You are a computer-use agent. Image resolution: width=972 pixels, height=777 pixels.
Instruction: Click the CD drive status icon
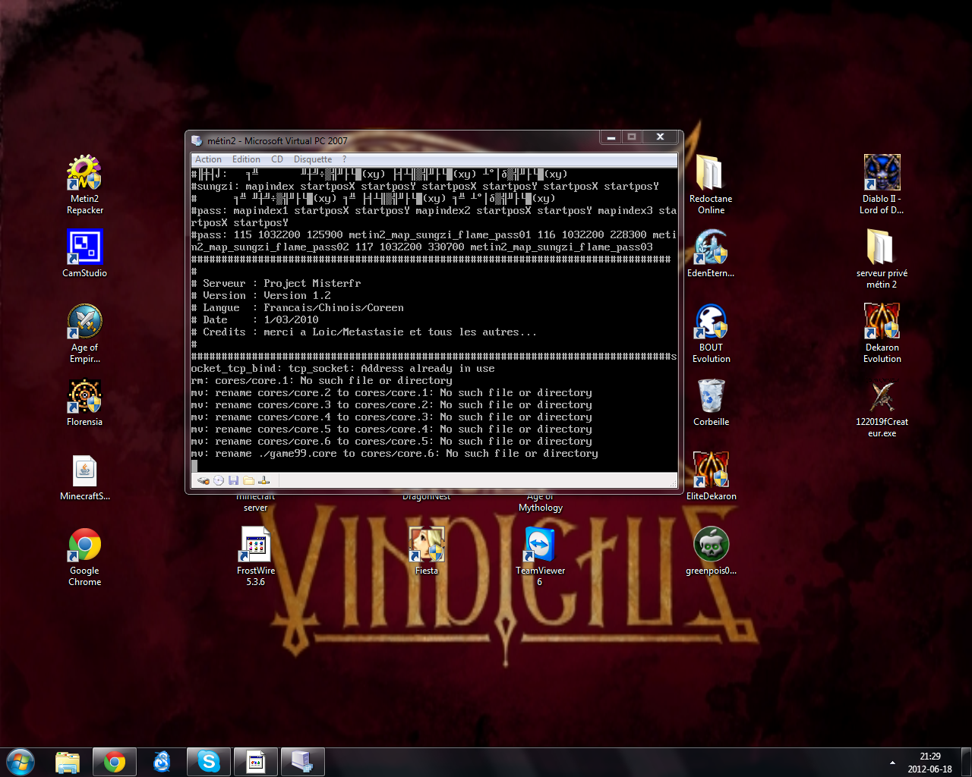219,480
